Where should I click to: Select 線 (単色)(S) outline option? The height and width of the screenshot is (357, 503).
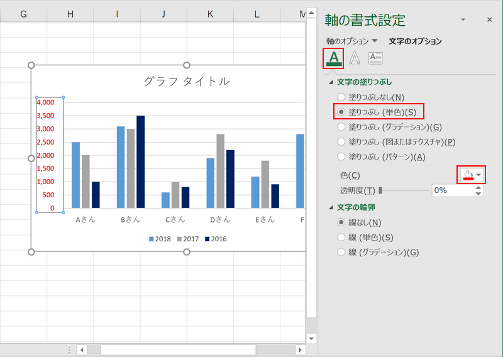pos(341,238)
